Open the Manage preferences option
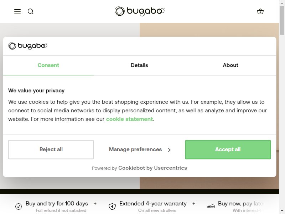Viewport: 285px width, 214px height. pyautogui.click(x=139, y=149)
